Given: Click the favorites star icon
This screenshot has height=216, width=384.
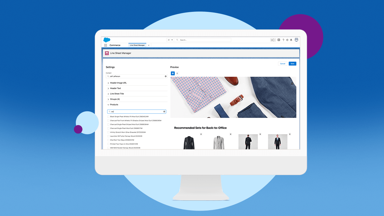Looking at the screenshot, I should pos(271,40).
